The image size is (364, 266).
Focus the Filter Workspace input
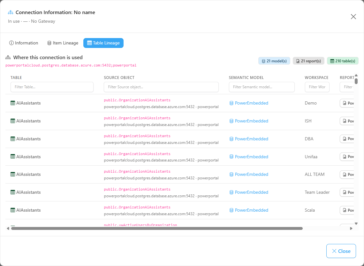click(317, 87)
